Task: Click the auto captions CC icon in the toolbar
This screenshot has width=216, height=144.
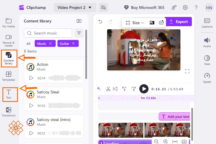Action: [x=161, y=22]
